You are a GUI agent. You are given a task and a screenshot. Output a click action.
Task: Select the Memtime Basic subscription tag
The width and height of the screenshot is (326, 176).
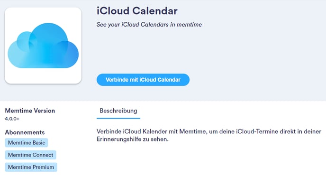(x=27, y=143)
